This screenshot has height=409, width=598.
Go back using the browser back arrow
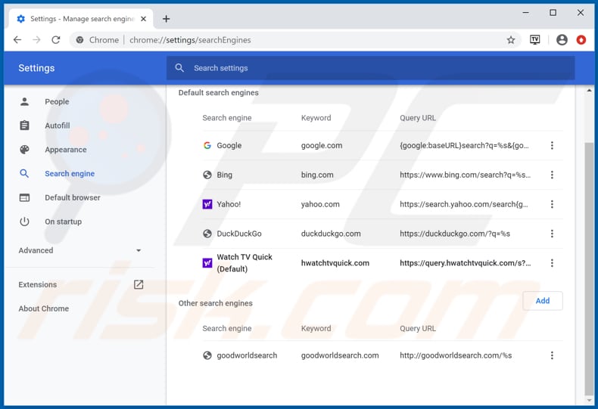point(17,39)
